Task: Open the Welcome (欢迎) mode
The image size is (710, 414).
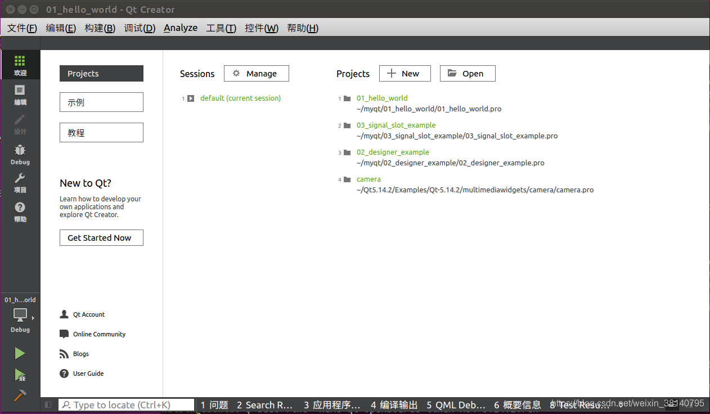Action: [20, 65]
